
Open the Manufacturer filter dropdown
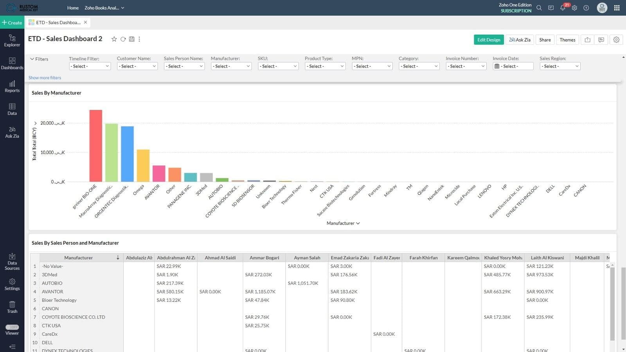pyautogui.click(x=231, y=66)
